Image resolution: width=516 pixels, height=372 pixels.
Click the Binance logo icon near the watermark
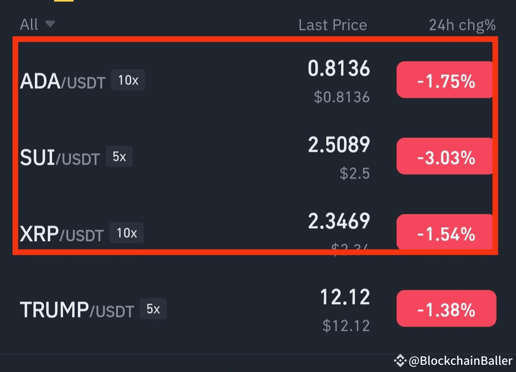tap(401, 360)
